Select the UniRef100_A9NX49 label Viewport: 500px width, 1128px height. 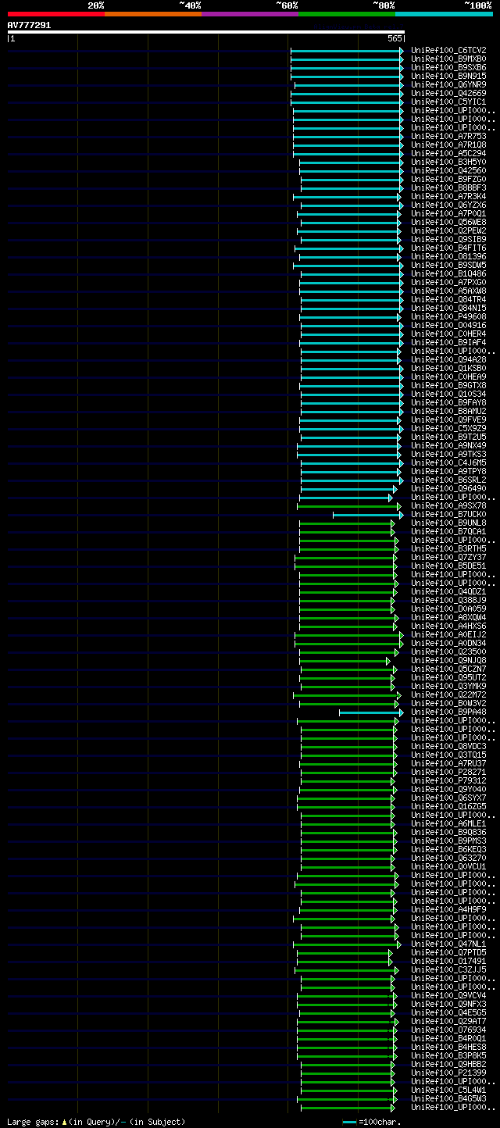(x=448, y=445)
